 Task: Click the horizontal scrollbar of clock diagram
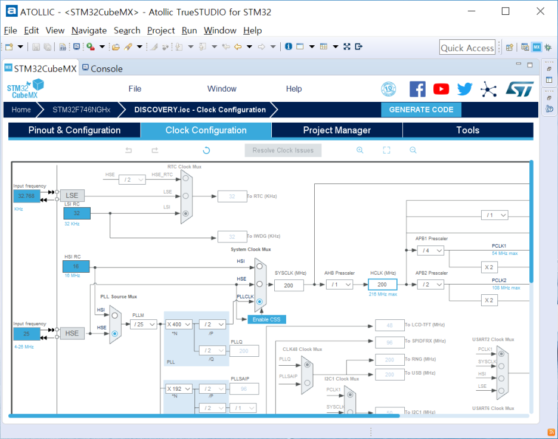(x=204, y=416)
